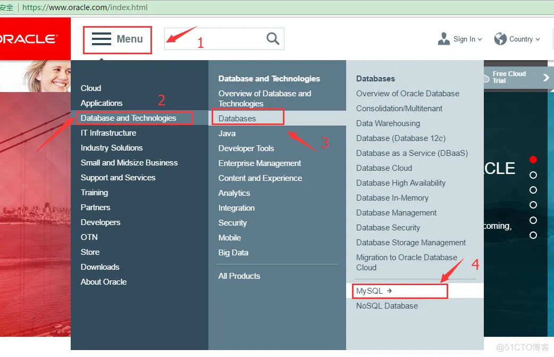Open Partners menu item
554x357 pixels.
(x=95, y=207)
